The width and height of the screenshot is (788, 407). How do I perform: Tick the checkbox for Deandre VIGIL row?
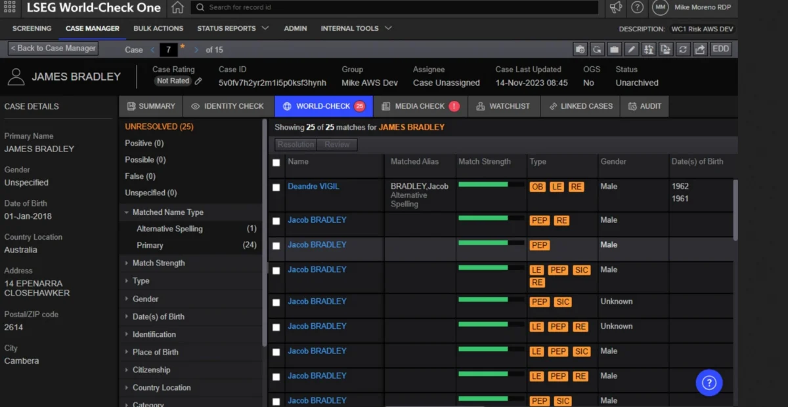(x=276, y=187)
